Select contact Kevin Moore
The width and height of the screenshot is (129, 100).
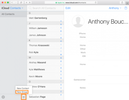click(45, 76)
